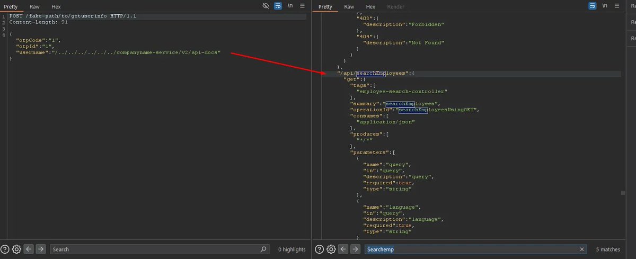Switch to the Hex tab in response panel
636x259 pixels.
click(x=370, y=7)
